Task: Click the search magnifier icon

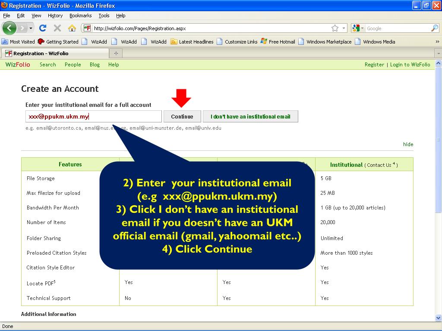Action: tap(434, 28)
